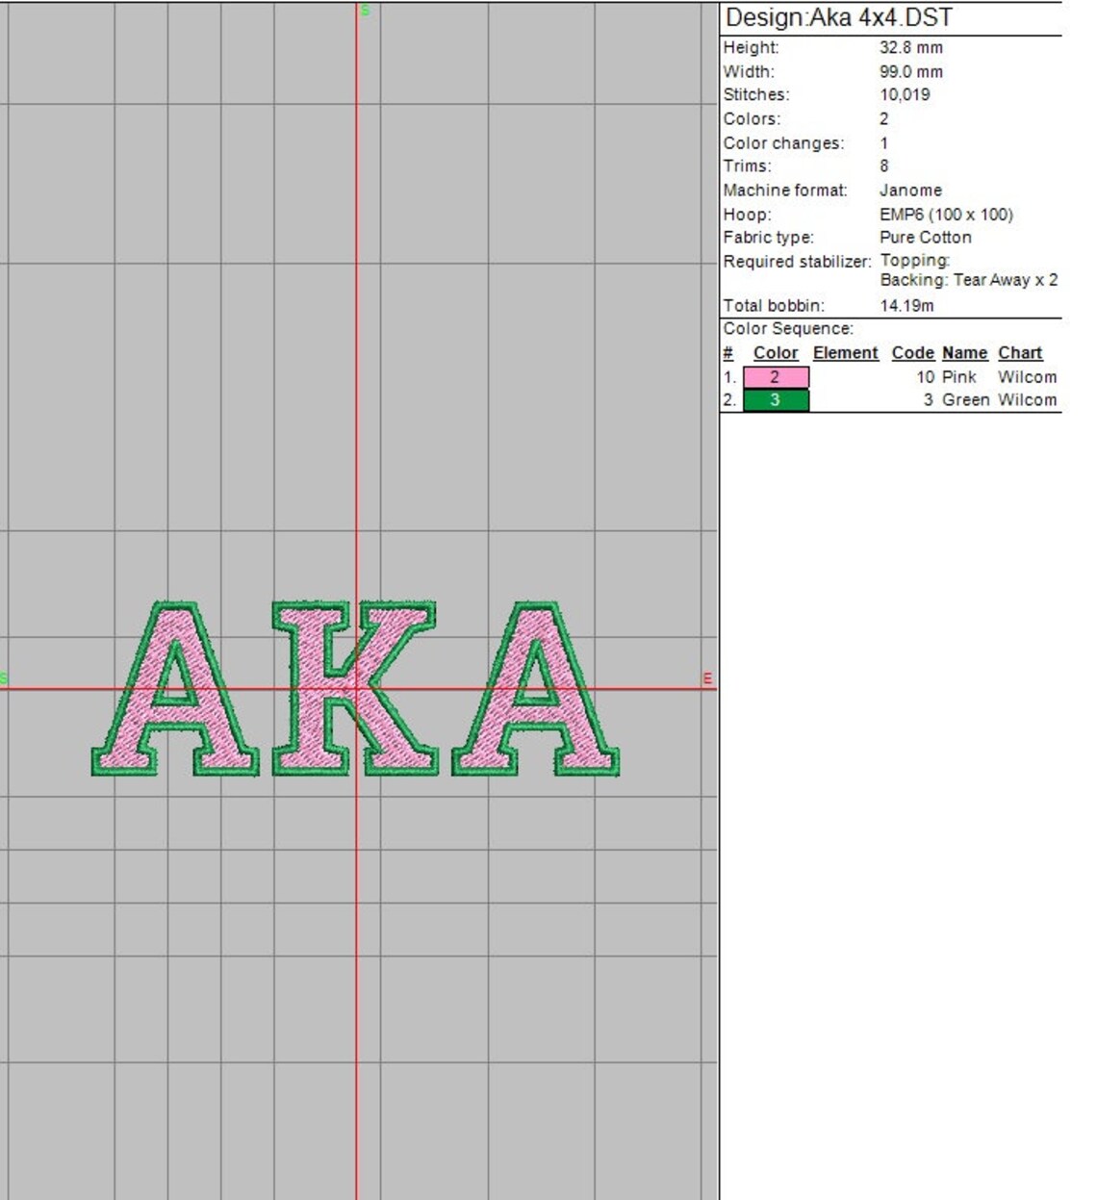
Task: Toggle color 2 Green in the sequence
Action: pyautogui.click(x=776, y=399)
